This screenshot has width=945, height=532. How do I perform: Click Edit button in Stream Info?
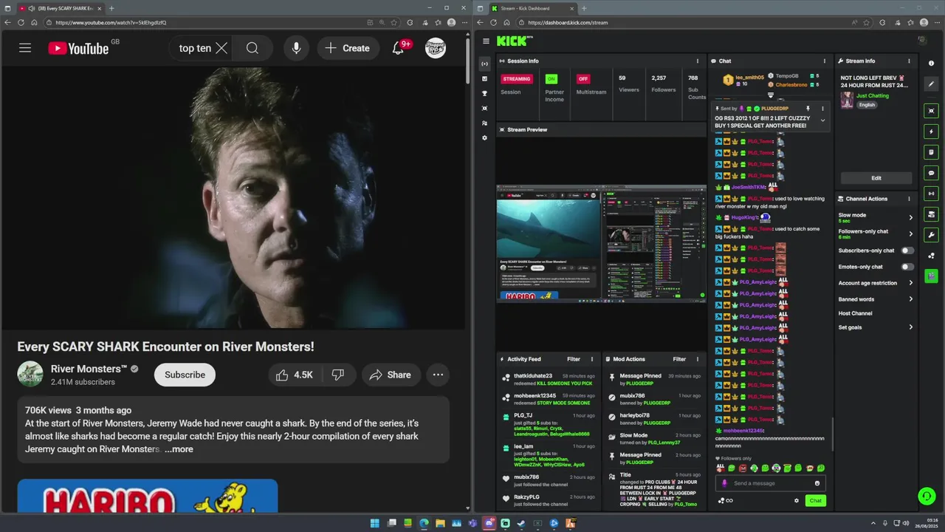pyautogui.click(x=876, y=178)
